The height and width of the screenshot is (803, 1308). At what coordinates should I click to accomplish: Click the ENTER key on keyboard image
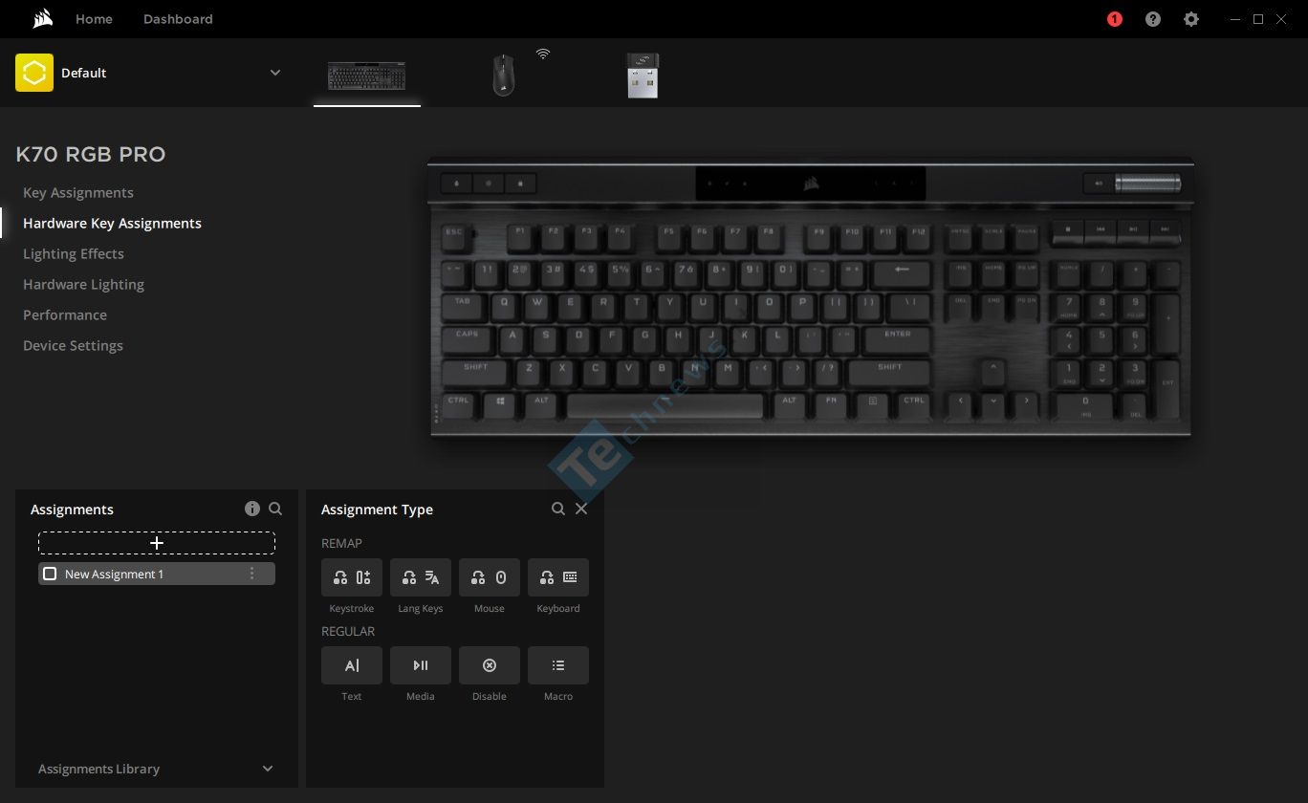897,338
